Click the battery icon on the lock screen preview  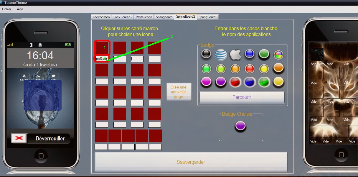click(x=68, y=45)
